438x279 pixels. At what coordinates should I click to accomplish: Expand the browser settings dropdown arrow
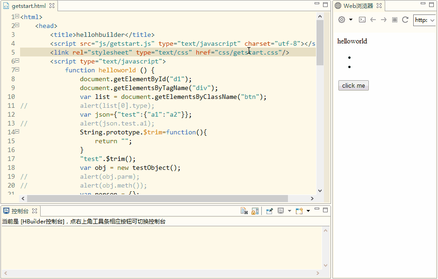point(351,20)
